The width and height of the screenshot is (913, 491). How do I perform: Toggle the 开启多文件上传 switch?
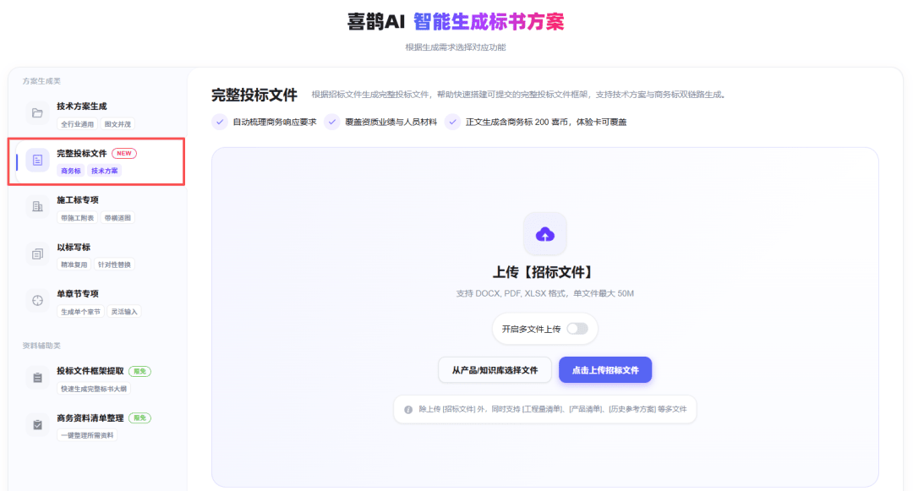[x=577, y=329]
